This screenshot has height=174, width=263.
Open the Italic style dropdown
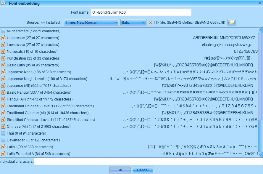133,22
